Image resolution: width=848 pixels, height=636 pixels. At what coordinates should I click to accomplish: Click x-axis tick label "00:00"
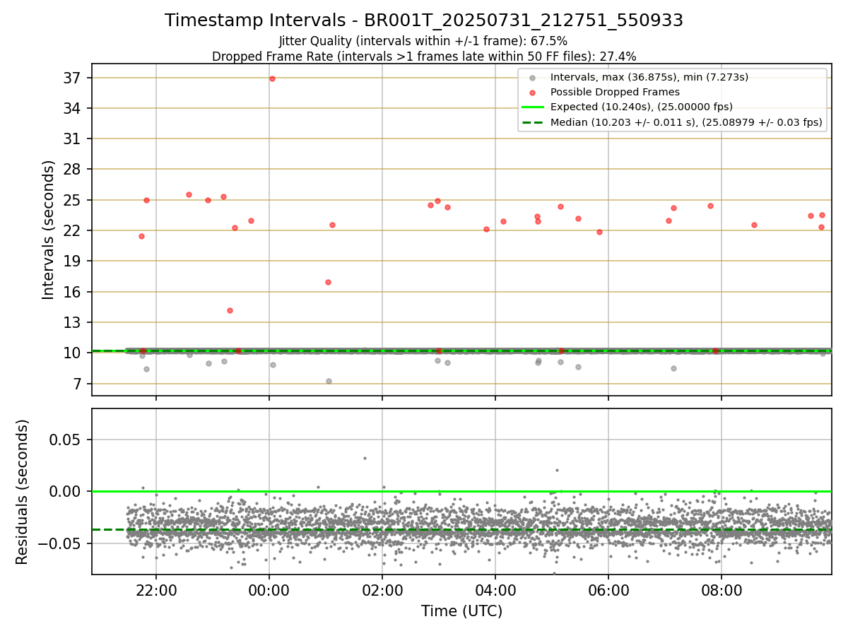pyautogui.click(x=269, y=589)
